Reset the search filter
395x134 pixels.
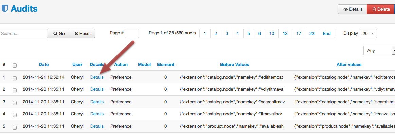coord(82,33)
